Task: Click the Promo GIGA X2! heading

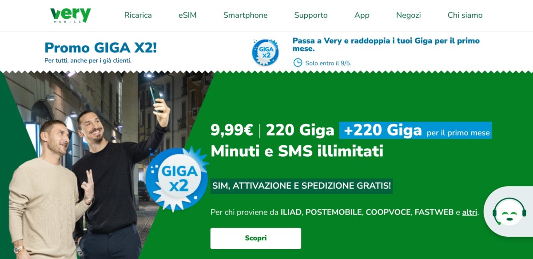Action: (101, 47)
